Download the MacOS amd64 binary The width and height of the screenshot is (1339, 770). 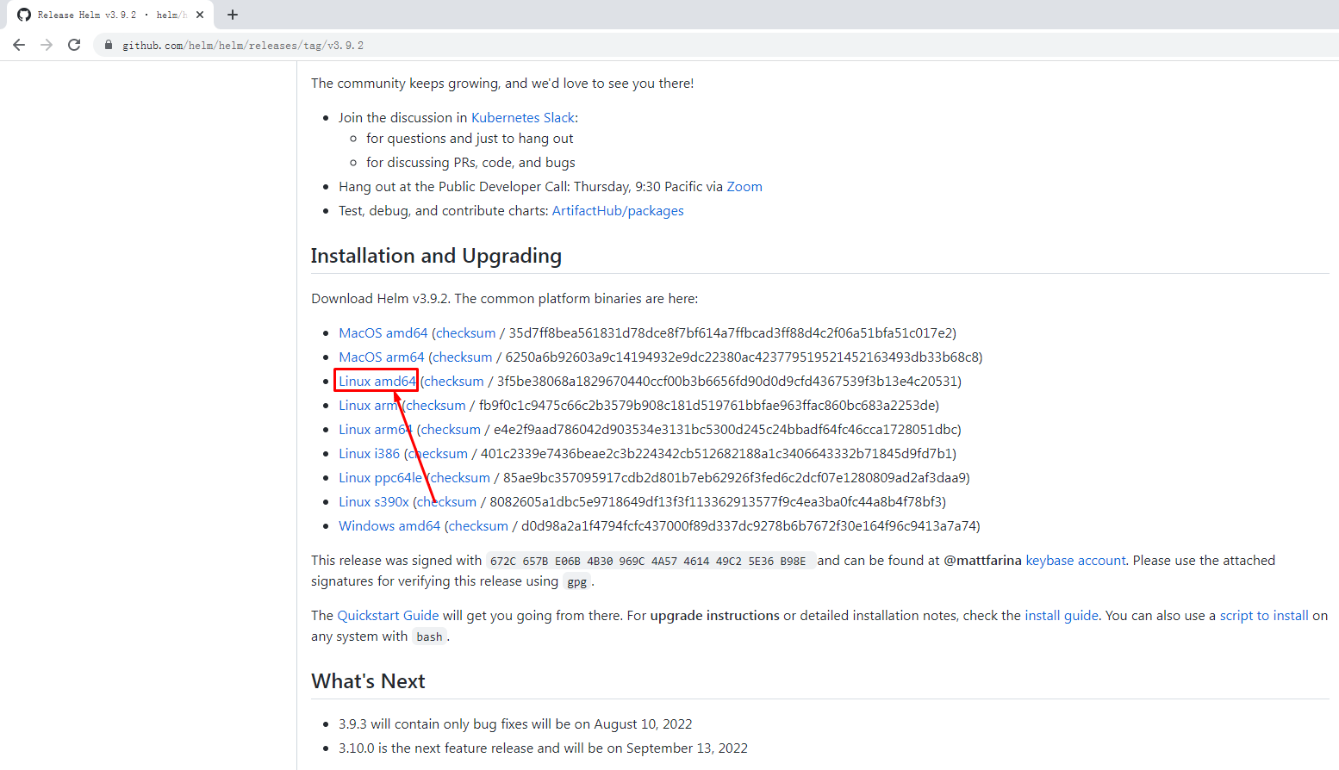pyautogui.click(x=383, y=332)
